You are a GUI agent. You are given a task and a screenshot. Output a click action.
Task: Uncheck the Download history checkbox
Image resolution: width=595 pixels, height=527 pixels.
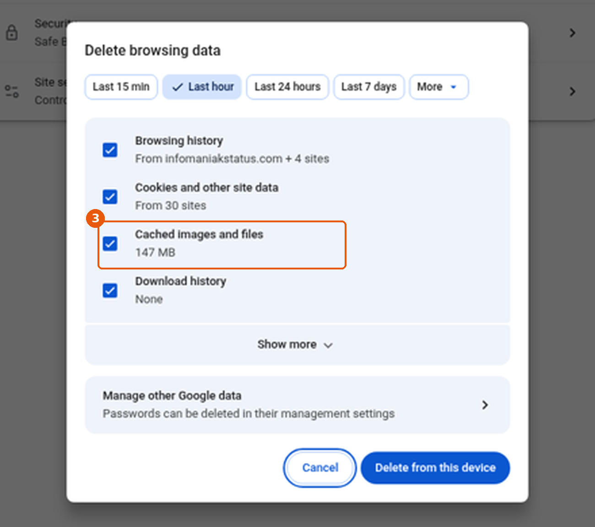point(110,290)
